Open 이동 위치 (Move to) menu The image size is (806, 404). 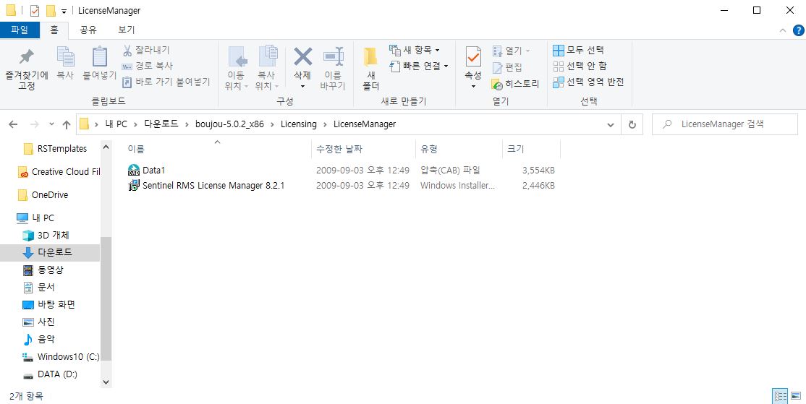pos(237,68)
